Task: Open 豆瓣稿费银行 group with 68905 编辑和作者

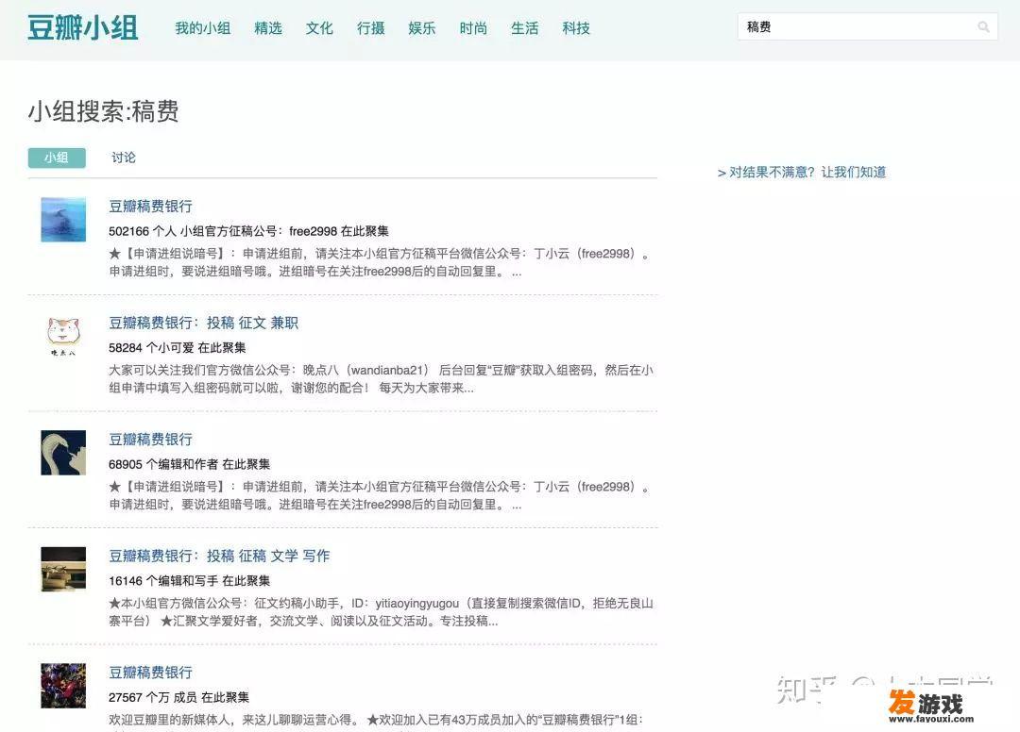Action: point(150,440)
